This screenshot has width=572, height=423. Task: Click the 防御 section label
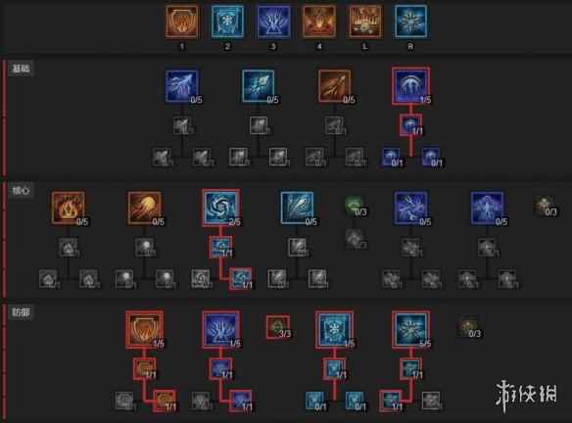(21, 312)
